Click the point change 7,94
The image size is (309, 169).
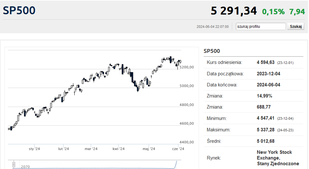coord(297,12)
